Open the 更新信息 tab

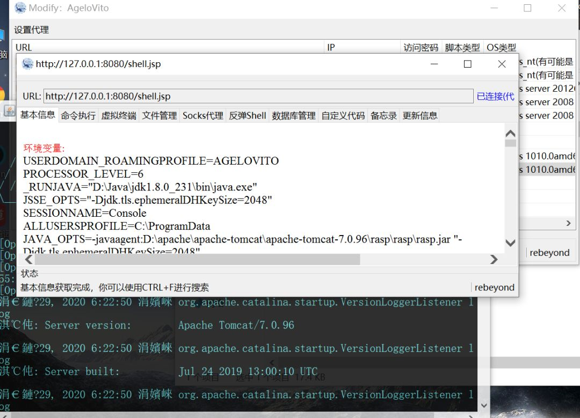[x=420, y=116]
